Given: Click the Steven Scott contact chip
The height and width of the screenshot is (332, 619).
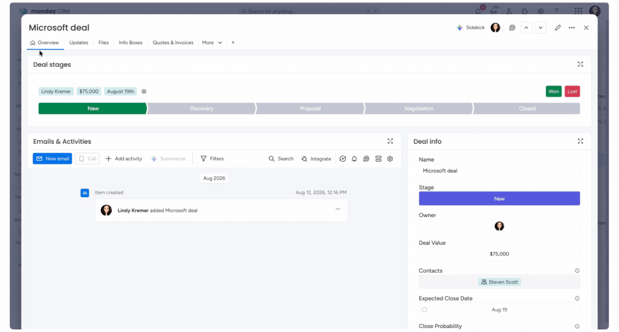Looking at the screenshot, I should (499, 282).
